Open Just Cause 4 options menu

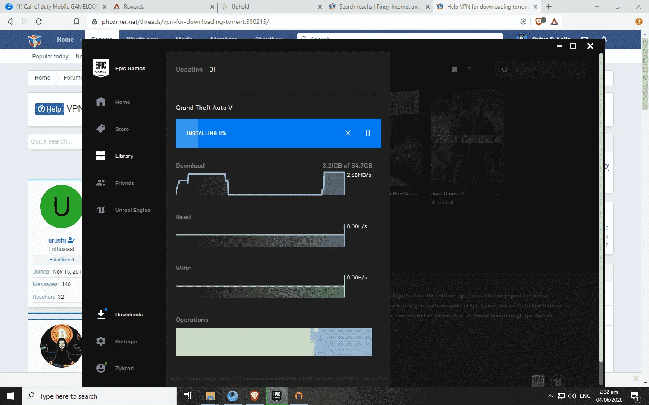(x=497, y=194)
